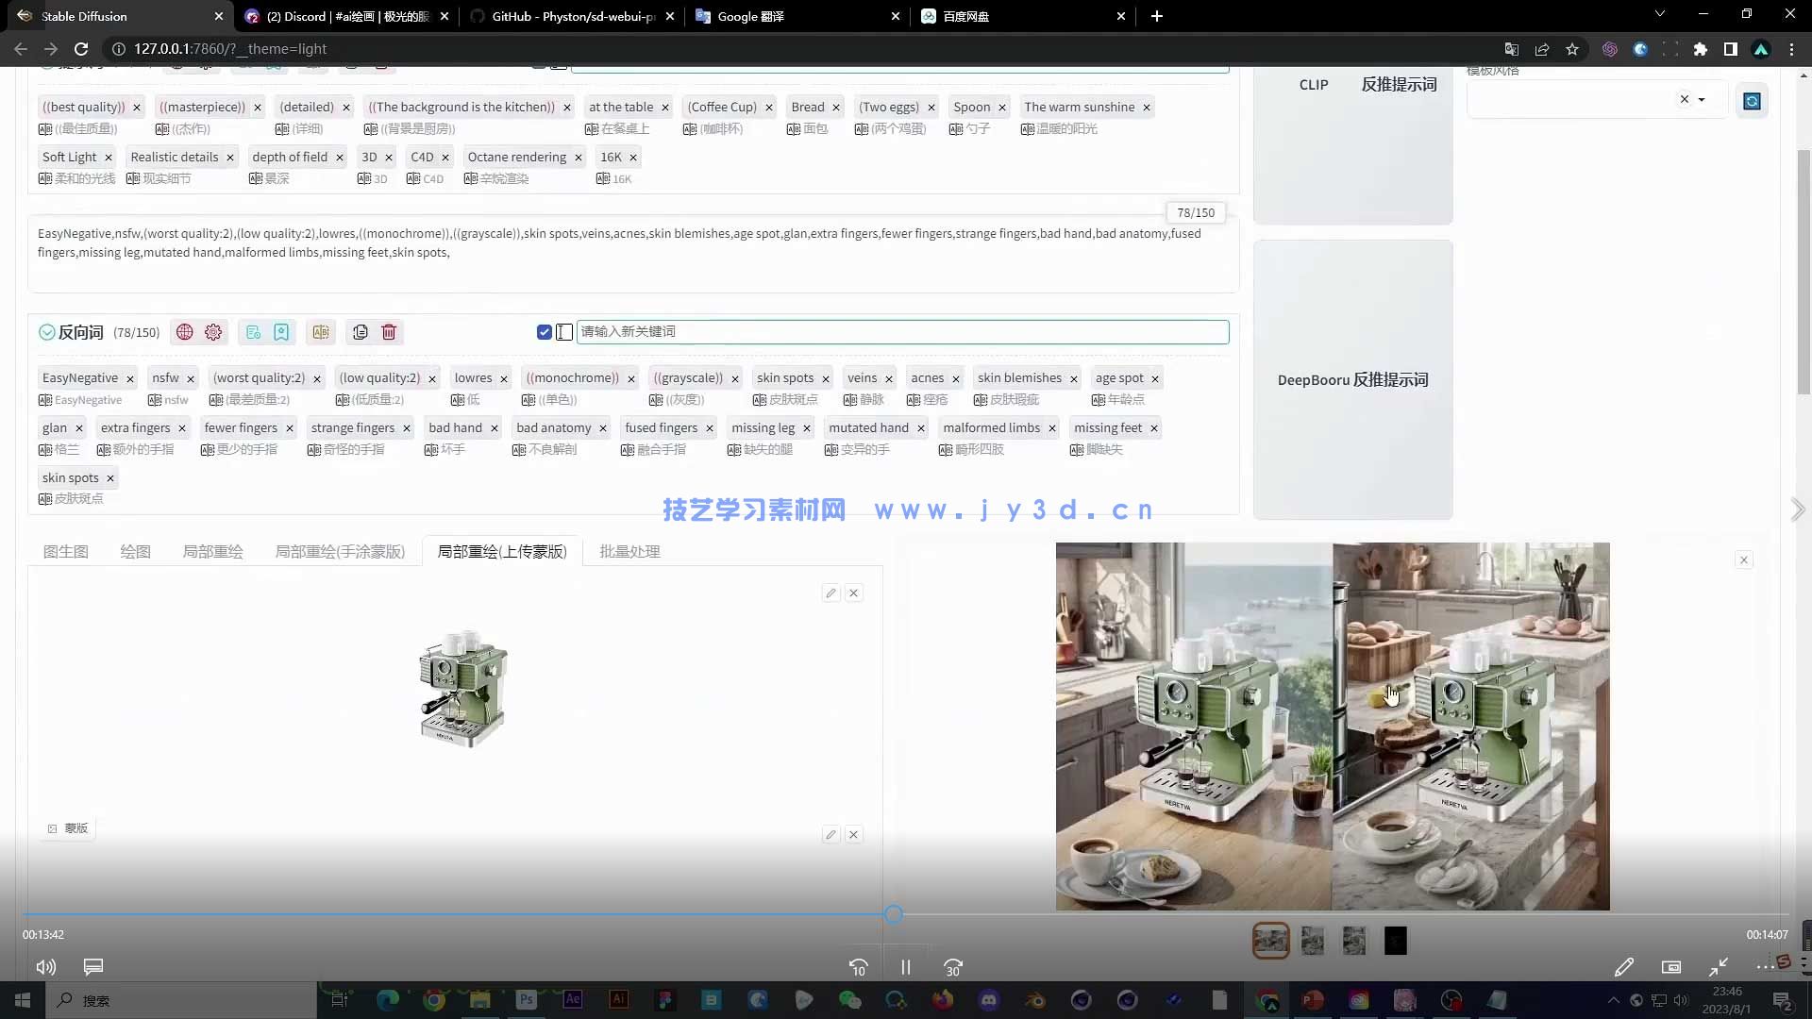Click the CLIP 反推提示词 button

pos(1353,84)
